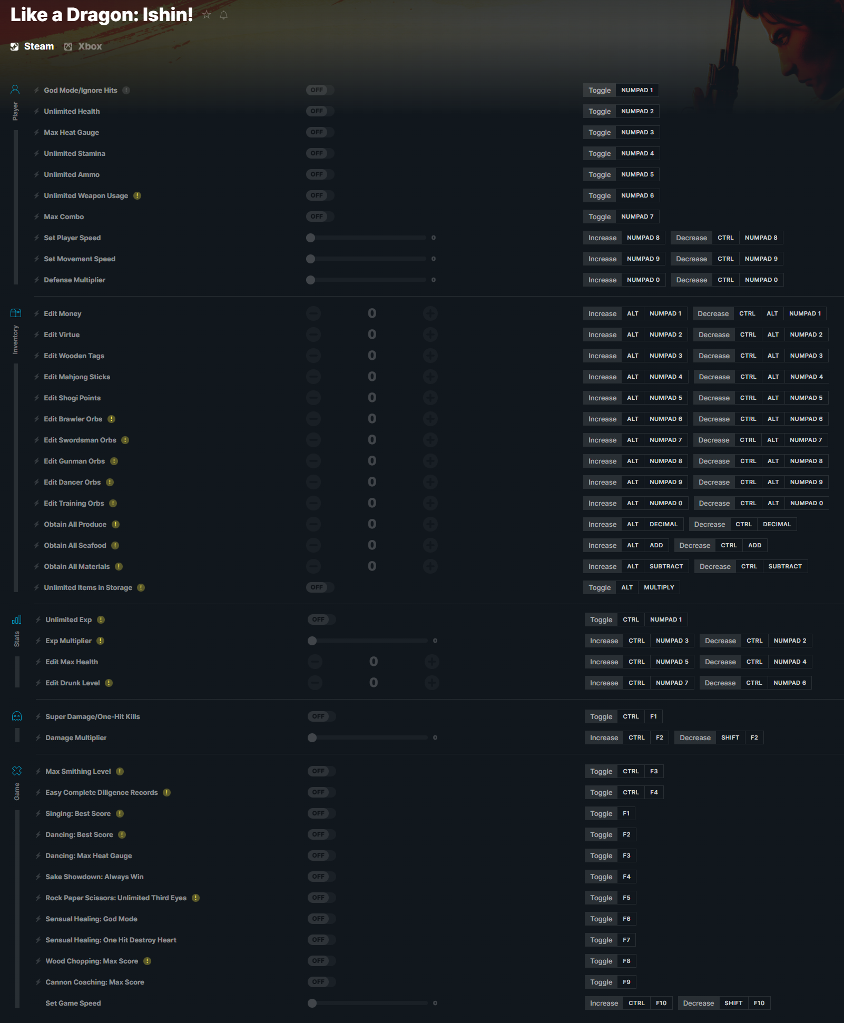
Task: Click the info icon next to God Mode/Ignore Hits
Action: pyautogui.click(x=126, y=90)
